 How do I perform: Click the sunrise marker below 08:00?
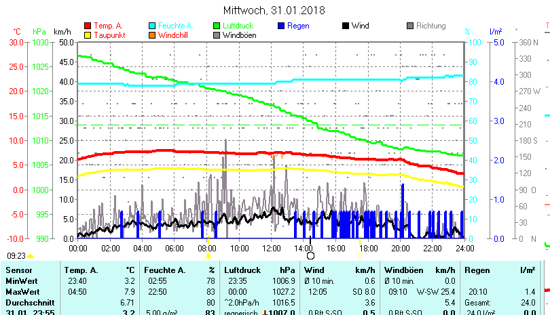click(208, 256)
